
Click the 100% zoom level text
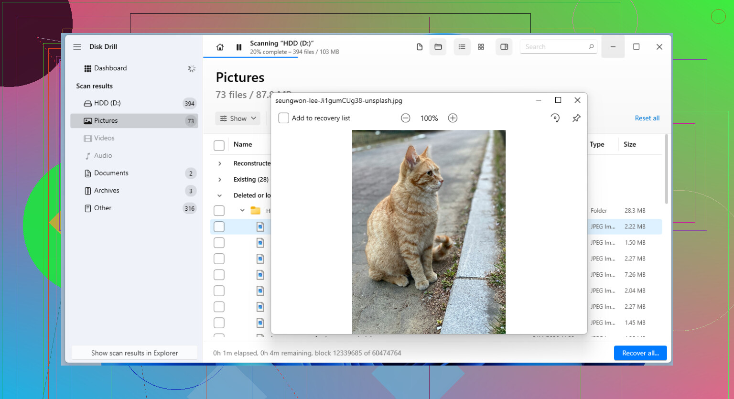pos(429,119)
